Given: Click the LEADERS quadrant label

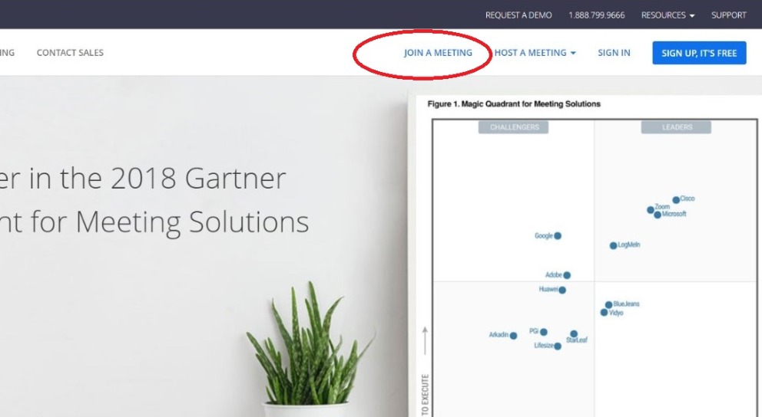Looking at the screenshot, I should 676,127.
